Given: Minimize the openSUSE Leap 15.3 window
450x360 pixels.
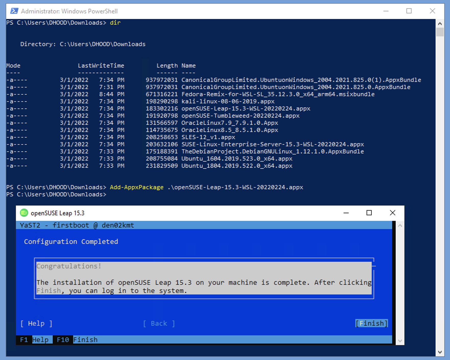Looking at the screenshot, I should (x=346, y=212).
